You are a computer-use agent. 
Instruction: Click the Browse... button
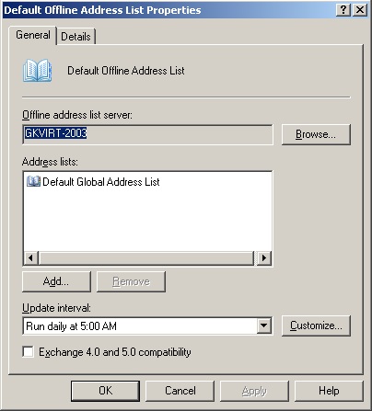pos(316,134)
